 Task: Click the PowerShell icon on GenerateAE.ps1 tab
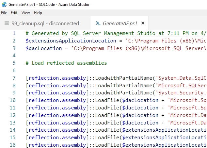[97, 23]
